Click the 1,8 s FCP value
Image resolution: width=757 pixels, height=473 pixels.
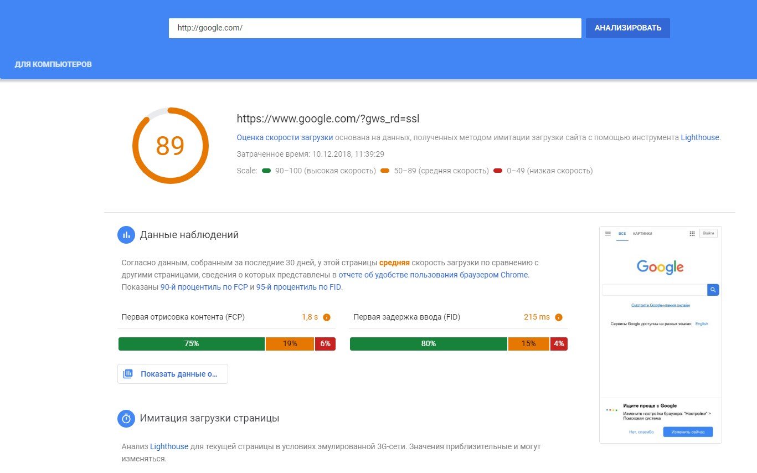[x=310, y=317]
